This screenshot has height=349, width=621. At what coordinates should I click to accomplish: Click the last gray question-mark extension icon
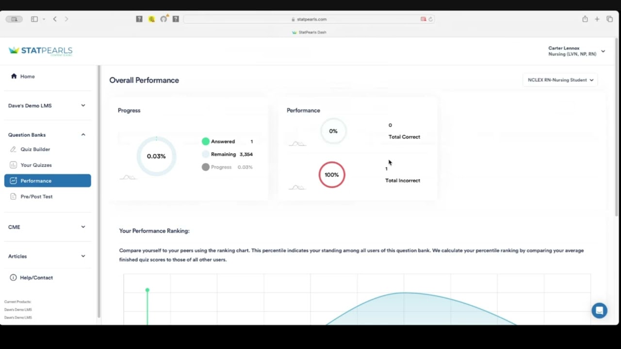(x=176, y=19)
